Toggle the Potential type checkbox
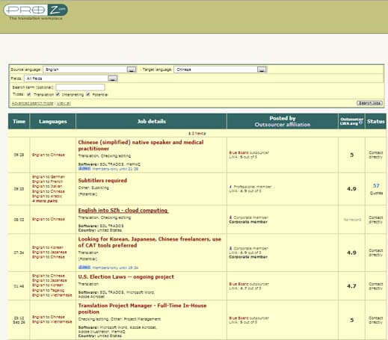Viewport: 388px width, 340px height. pos(88,94)
